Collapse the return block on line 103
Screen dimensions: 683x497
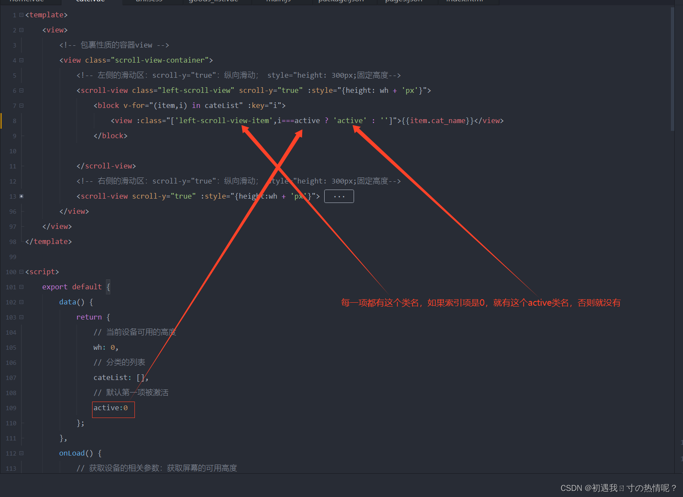(21, 317)
